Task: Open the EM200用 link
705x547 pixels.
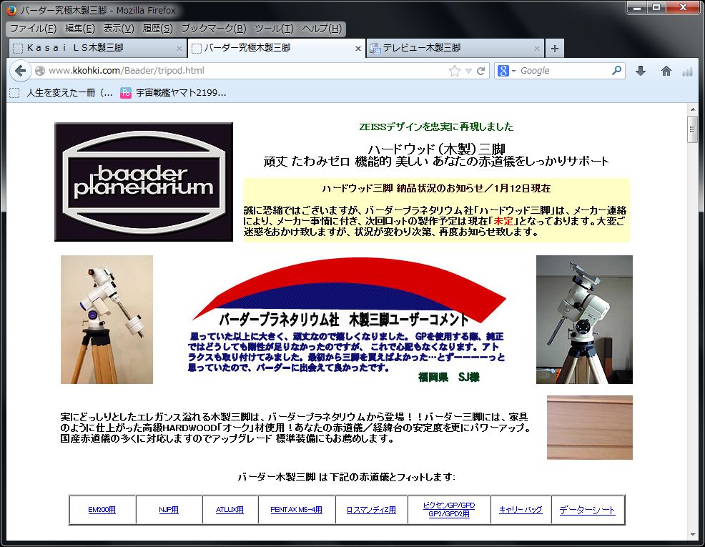Action: [102, 510]
